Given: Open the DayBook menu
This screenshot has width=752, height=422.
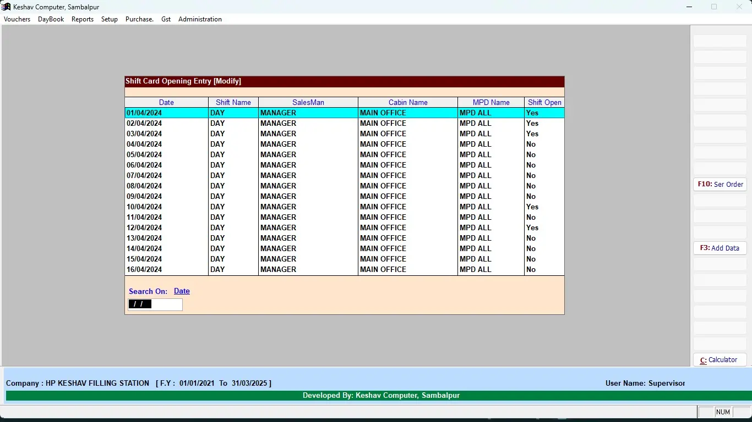Looking at the screenshot, I should [x=51, y=19].
